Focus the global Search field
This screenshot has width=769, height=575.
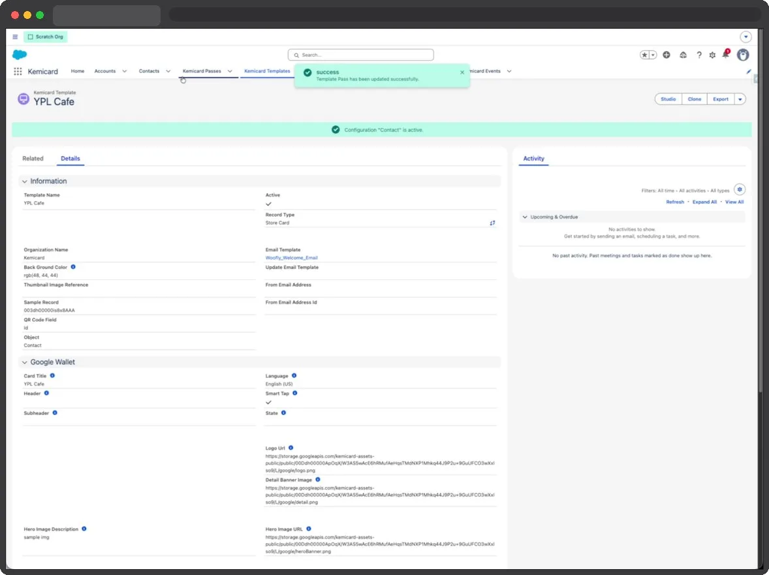361,55
